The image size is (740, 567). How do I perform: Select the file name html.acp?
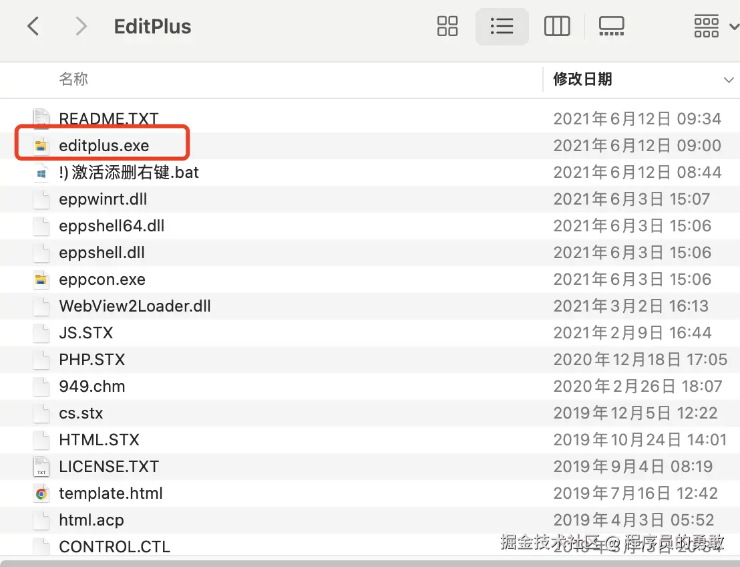click(91, 520)
